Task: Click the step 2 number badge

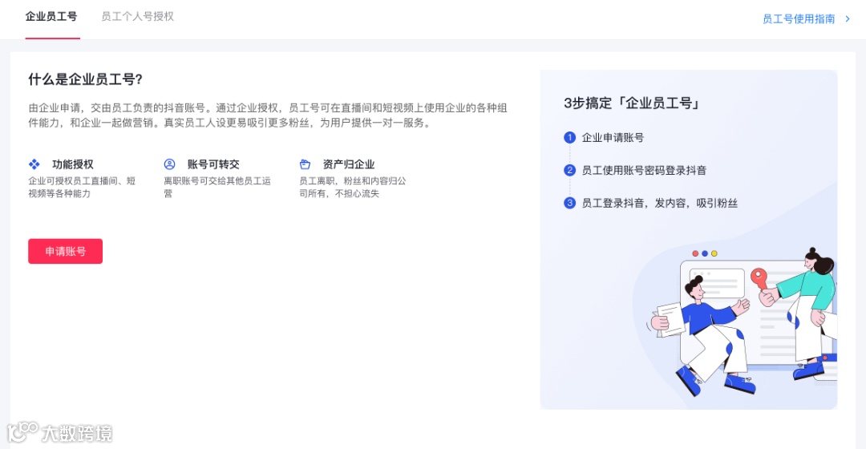Action: 569,170
